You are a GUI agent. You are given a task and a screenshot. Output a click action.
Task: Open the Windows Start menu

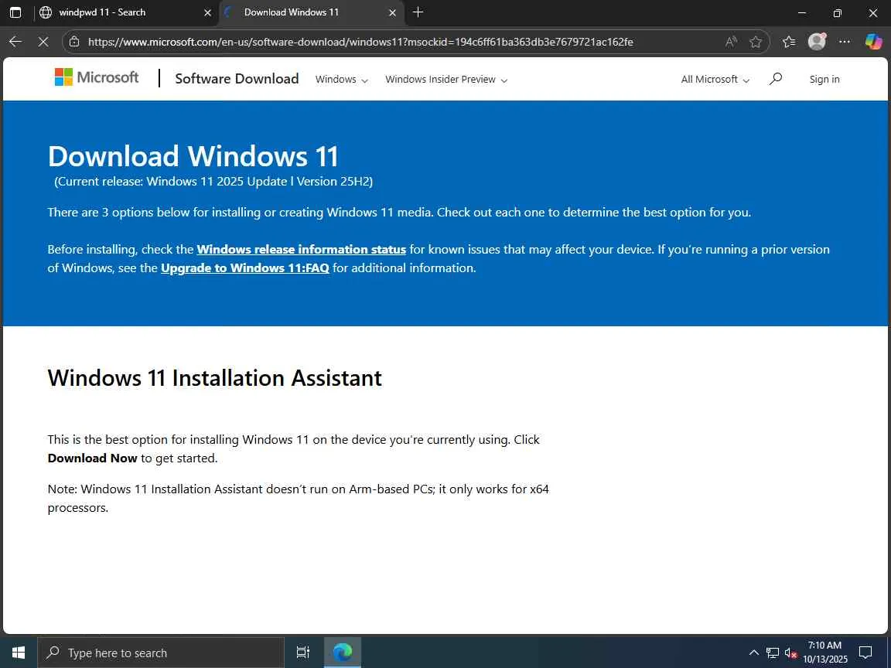pos(19,653)
